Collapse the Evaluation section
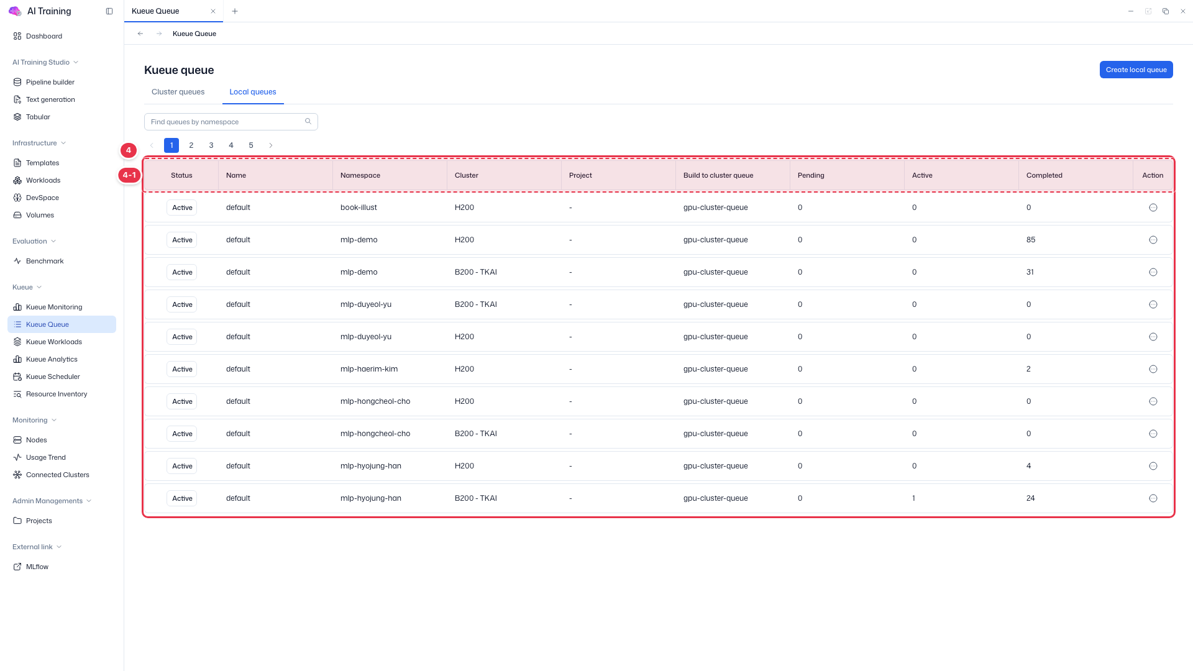This screenshot has width=1193, height=671. click(x=34, y=241)
